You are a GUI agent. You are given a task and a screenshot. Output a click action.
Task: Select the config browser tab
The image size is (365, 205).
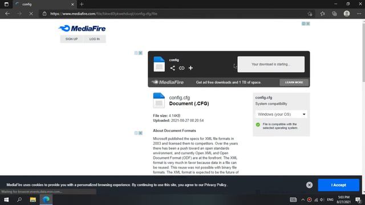click(x=44, y=4)
